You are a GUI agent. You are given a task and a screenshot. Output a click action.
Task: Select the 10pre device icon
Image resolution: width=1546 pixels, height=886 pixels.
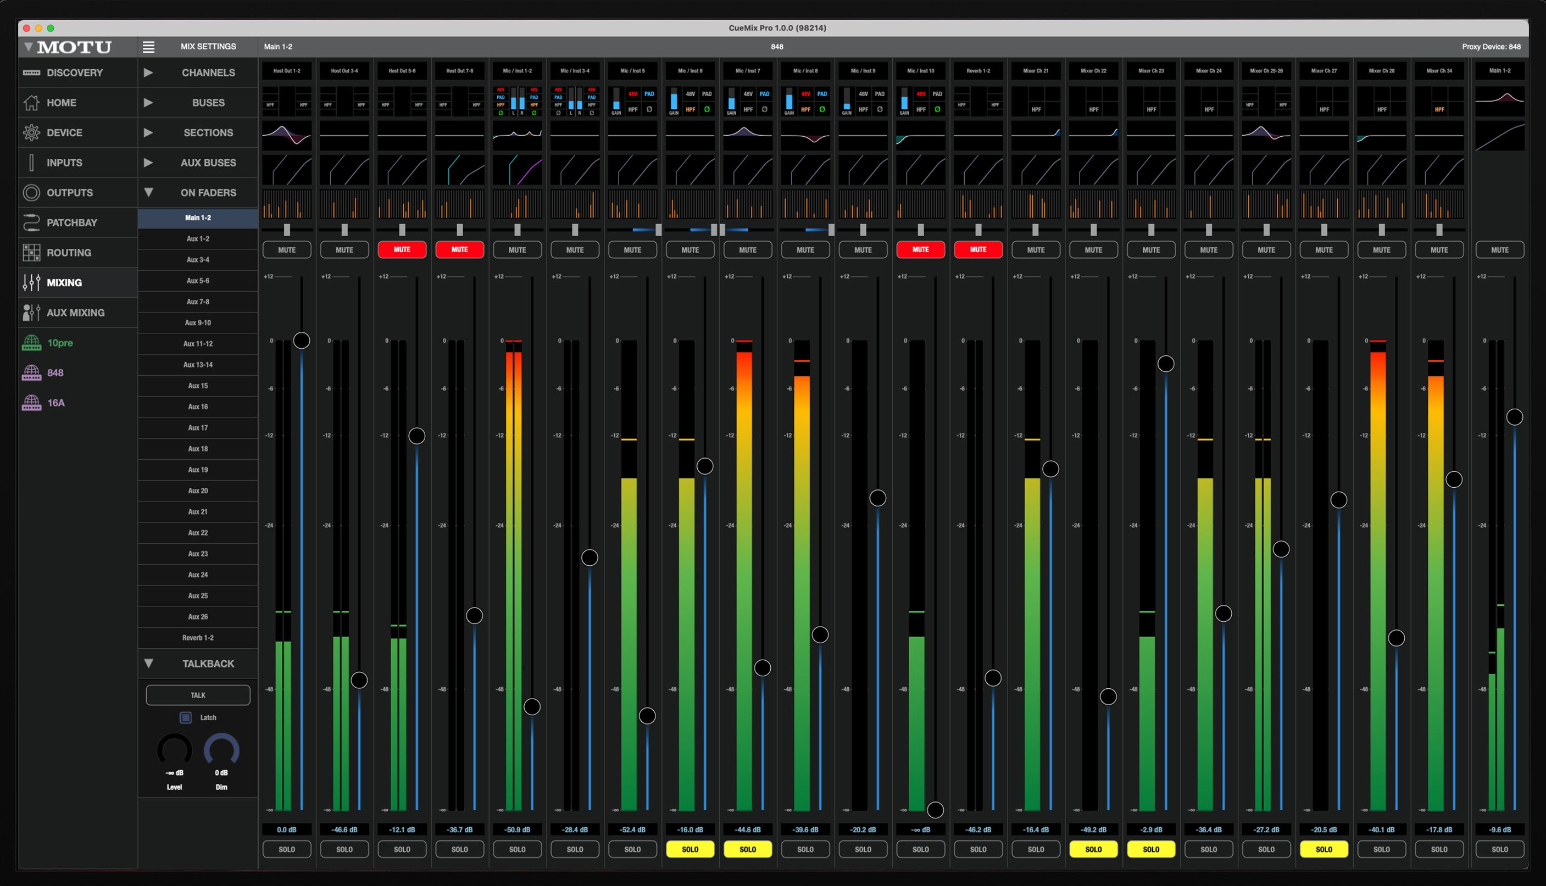(x=31, y=343)
